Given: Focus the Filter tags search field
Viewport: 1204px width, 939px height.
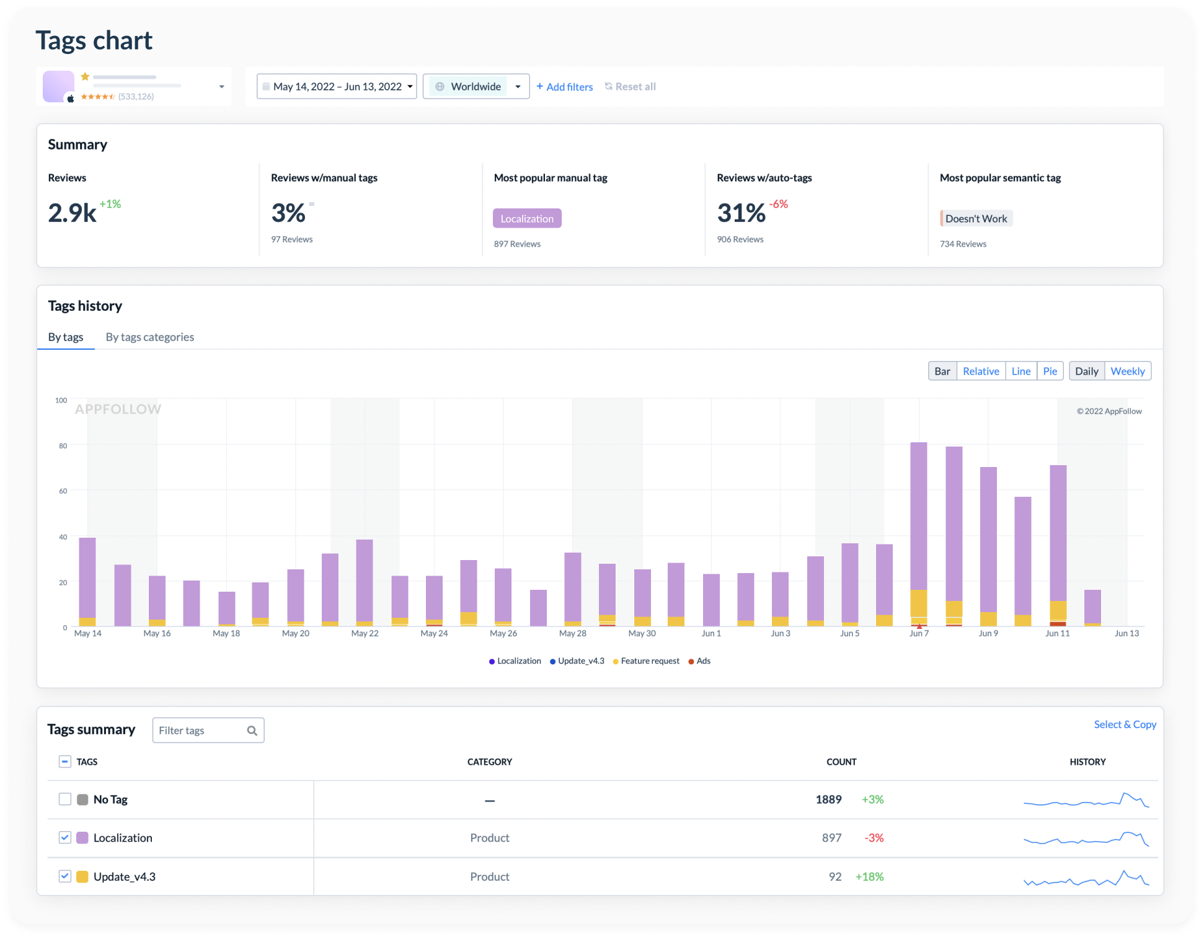Looking at the screenshot, I should pos(208,730).
